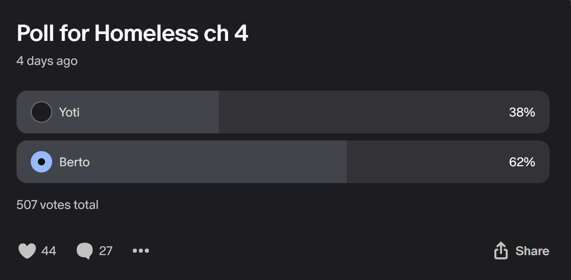Click the "Berto" option label text
The width and height of the screenshot is (571, 280).
click(74, 162)
